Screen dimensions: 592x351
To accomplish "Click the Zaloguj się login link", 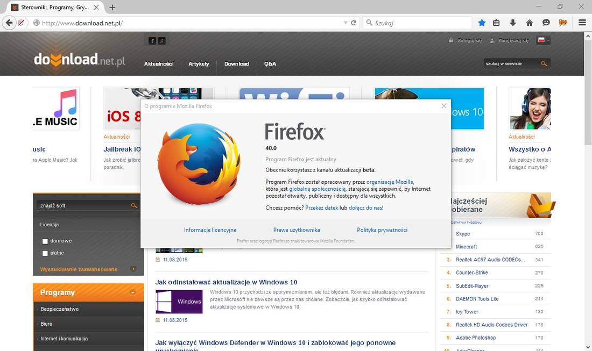I will [x=470, y=40].
